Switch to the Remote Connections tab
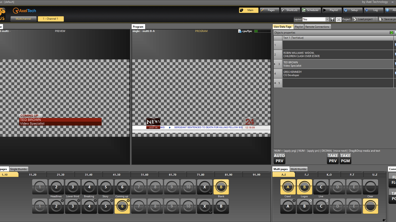 pyautogui.click(x=317, y=27)
